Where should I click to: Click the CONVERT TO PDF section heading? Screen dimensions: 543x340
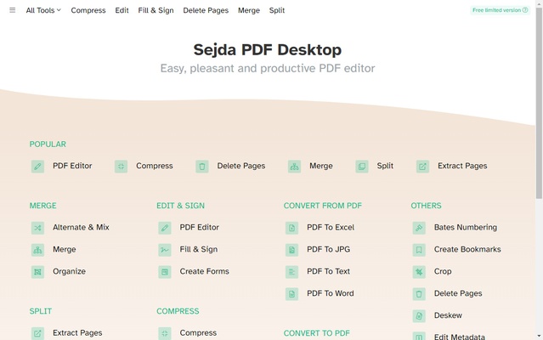pyautogui.click(x=316, y=333)
